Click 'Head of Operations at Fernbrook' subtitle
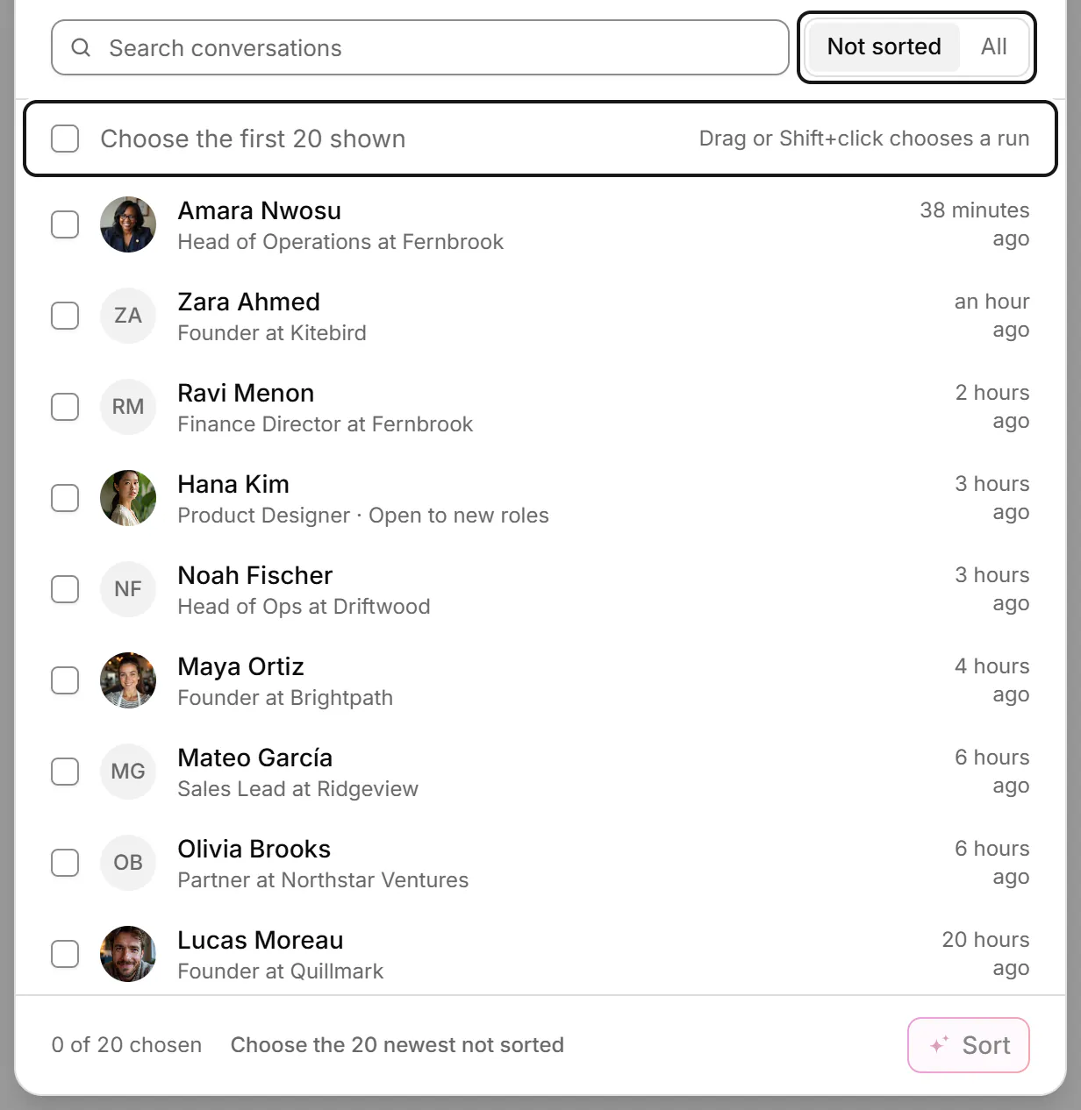Image resolution: width=1081 pixels, height=1110 pixels. pos(340,242)
